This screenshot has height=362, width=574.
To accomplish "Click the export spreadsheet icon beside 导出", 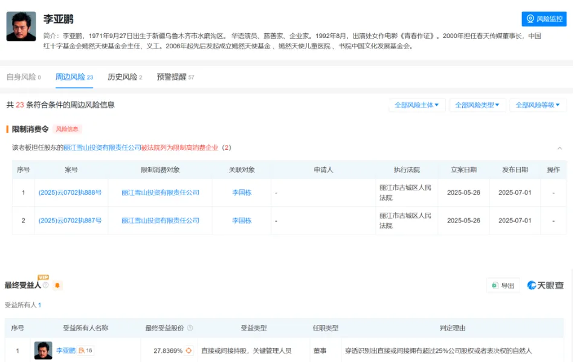I will pos(495,285).
